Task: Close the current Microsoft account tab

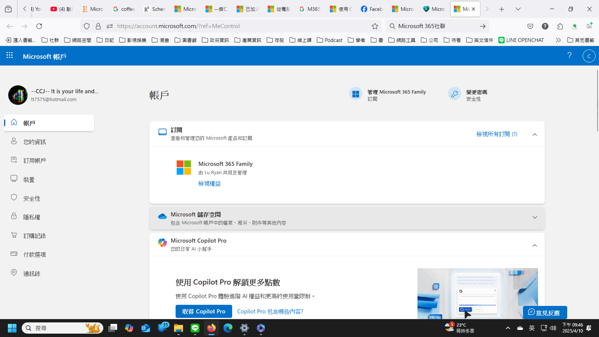Action: pyautogui.click(x=473, y=9)
